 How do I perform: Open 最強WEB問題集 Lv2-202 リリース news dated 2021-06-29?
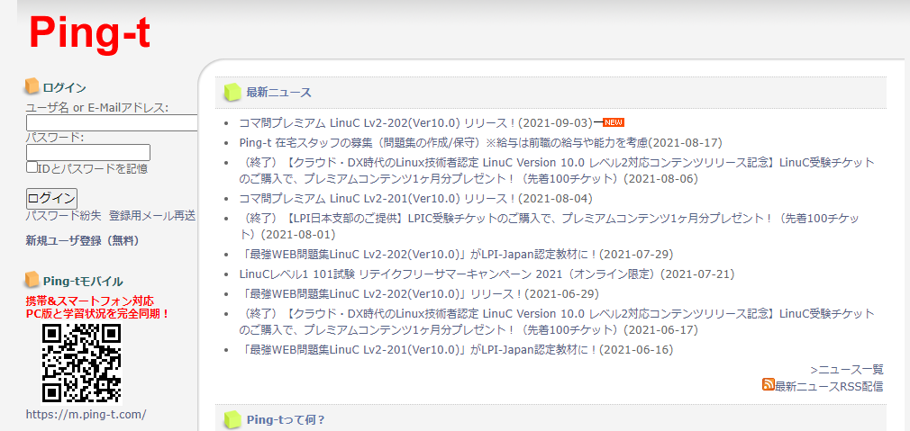click(419, 293)
